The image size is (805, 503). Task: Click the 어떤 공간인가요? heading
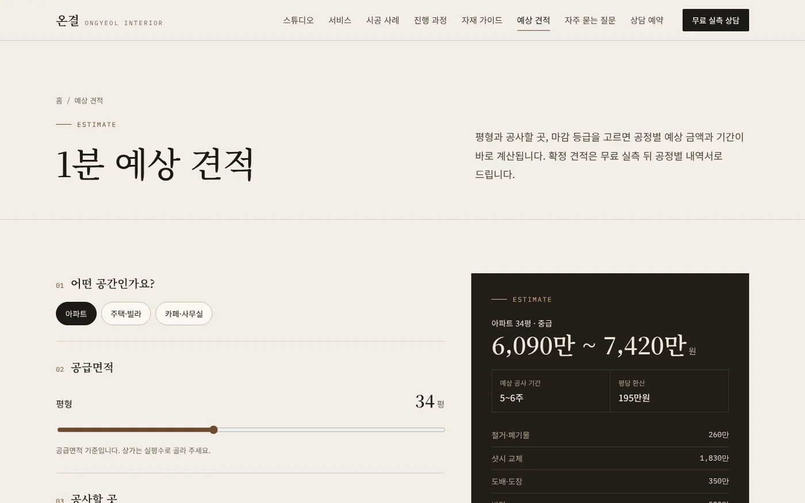(113, 284)
